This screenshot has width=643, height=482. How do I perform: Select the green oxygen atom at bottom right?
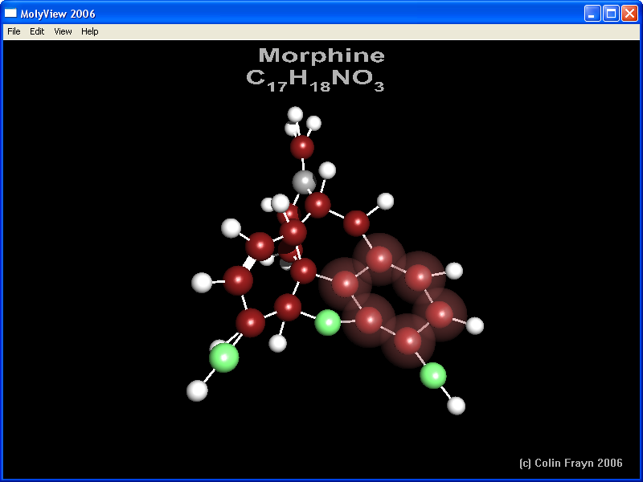[433, 375]
